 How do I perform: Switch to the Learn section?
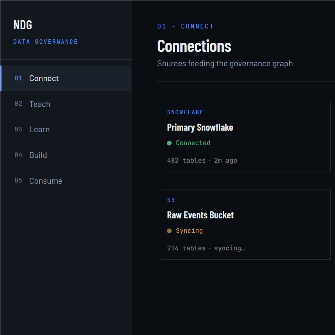point(66,129)
